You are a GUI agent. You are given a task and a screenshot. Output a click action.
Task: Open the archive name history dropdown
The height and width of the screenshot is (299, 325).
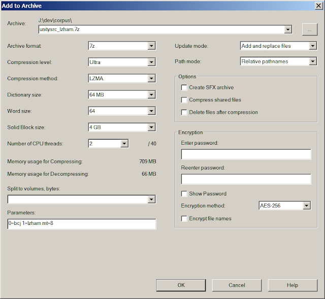tap(288, 29)
